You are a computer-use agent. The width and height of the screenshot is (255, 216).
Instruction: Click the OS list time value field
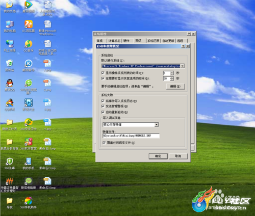pyautogui.click(x=167, y=73)
